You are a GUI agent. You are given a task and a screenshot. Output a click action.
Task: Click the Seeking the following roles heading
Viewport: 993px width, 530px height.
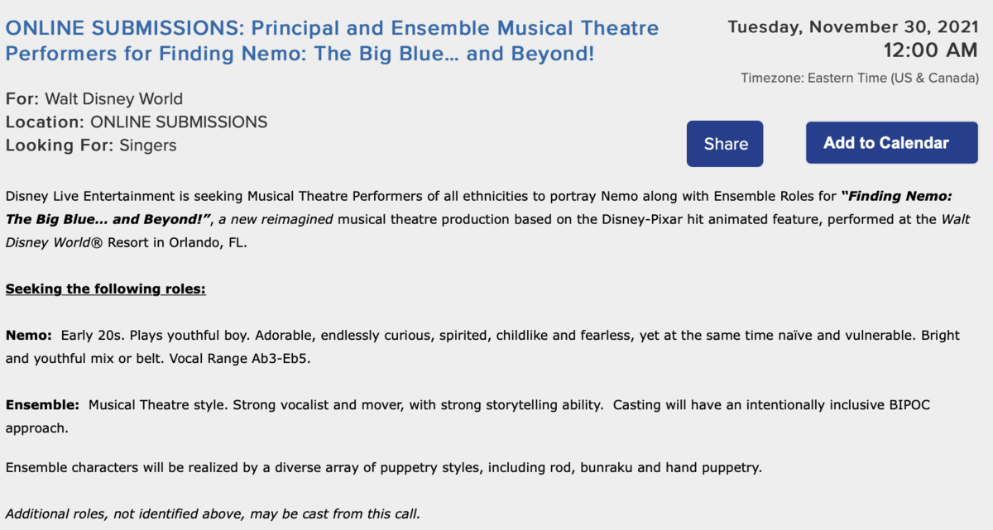[106, 290]
